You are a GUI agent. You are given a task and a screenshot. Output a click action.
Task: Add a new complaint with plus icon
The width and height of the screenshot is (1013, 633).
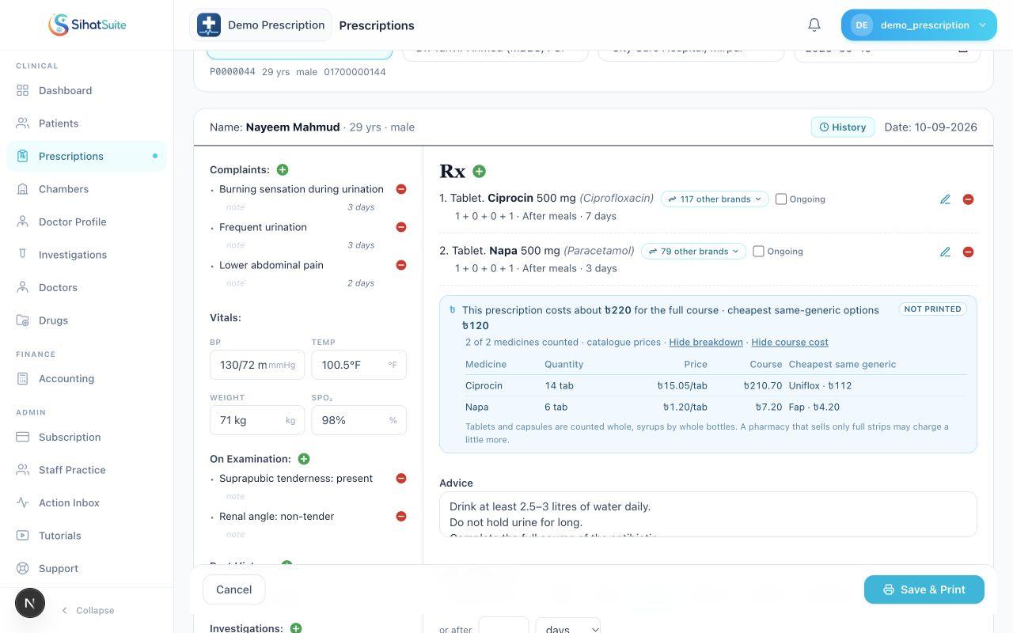(283, 170)
